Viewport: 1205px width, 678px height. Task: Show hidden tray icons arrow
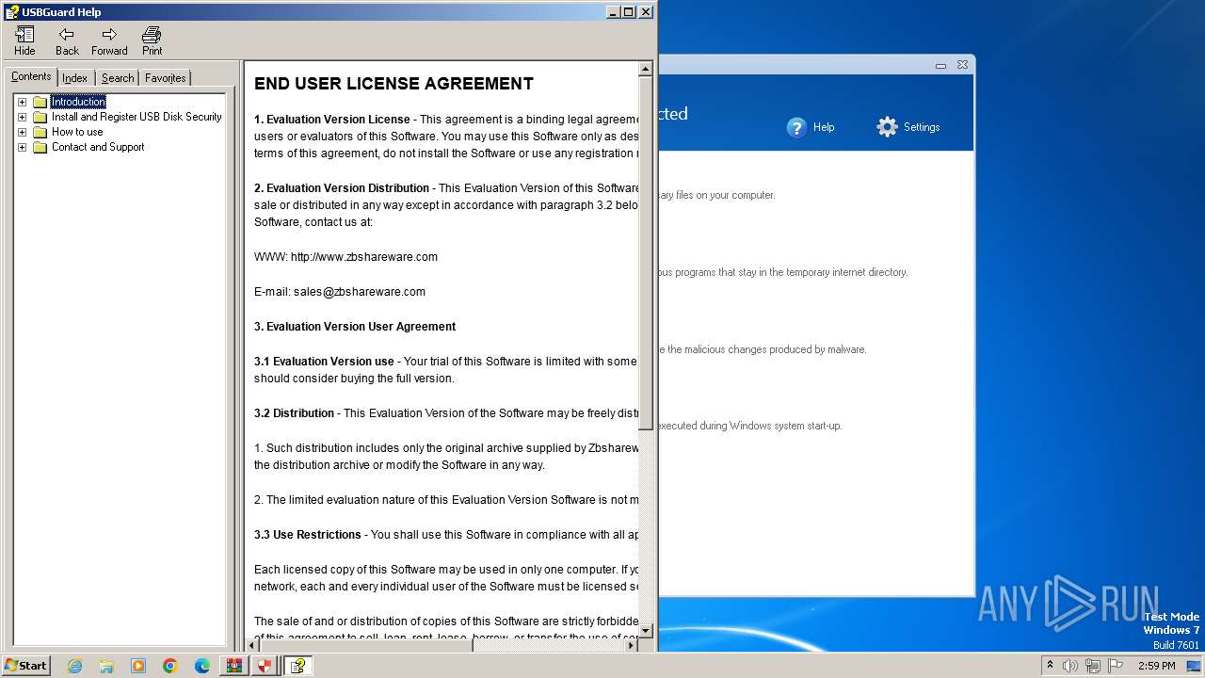click(x=1050, y=666)
